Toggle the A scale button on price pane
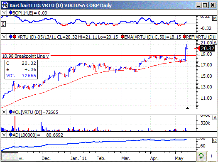The height and width of the screenshot is (162, 218). click(x=215, y=42)
